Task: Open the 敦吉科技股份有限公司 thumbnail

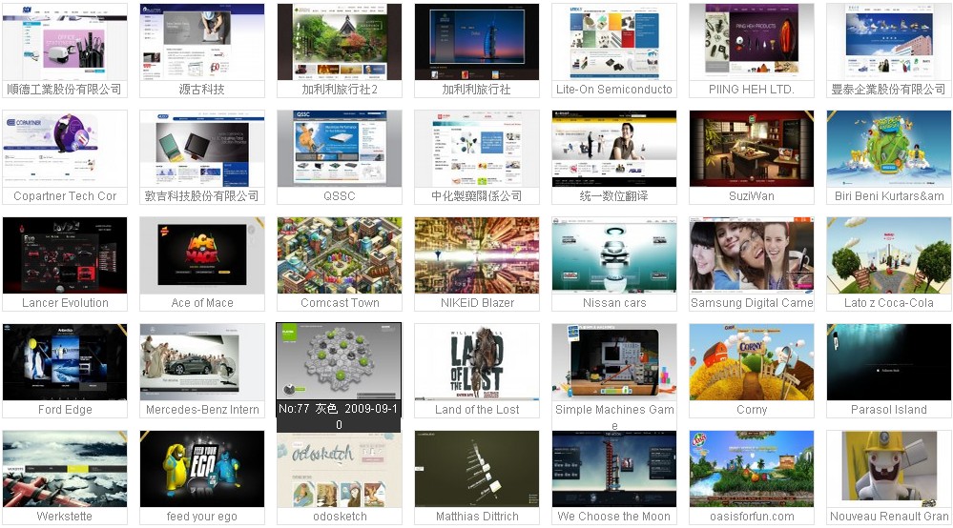Action: click(202, 149)
